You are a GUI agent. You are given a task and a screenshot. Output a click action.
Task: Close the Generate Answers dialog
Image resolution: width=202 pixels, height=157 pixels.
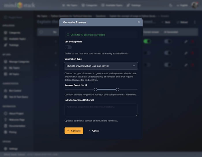tap(139, 22)
